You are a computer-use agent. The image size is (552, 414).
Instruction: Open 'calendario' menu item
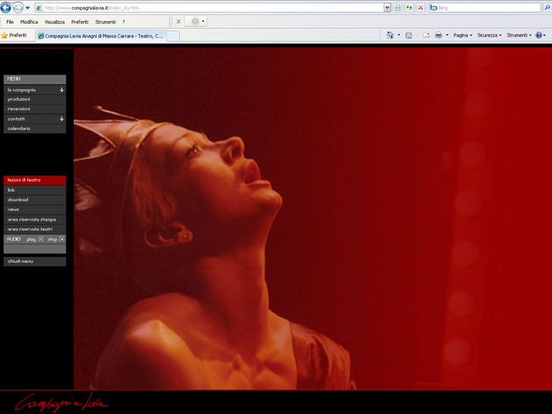tap(35, 129)
